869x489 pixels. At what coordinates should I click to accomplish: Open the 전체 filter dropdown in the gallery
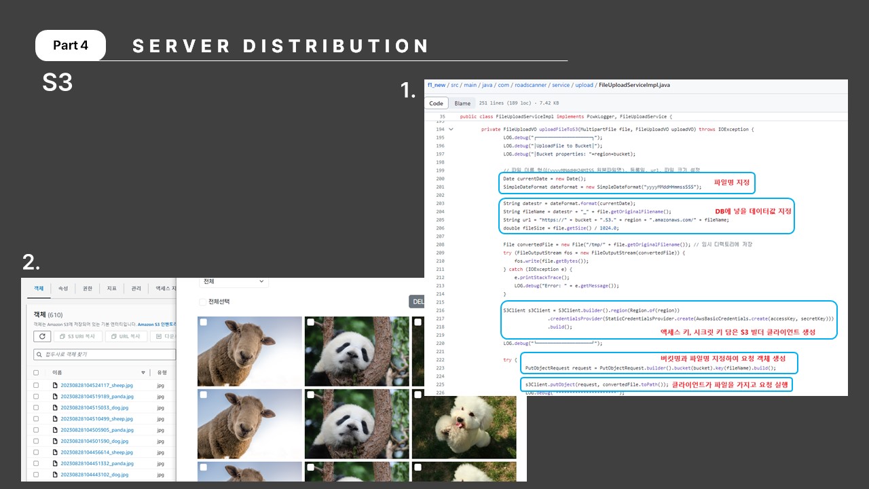(x=234, y=281)
